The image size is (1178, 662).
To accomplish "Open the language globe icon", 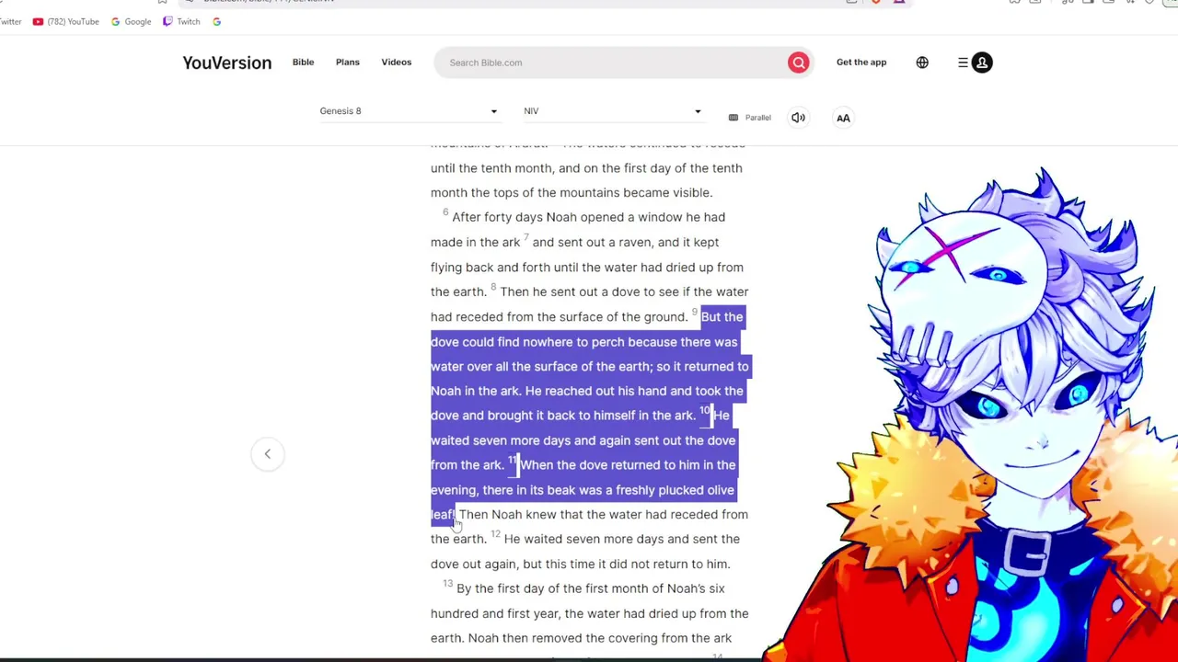I will click(922, 63).
